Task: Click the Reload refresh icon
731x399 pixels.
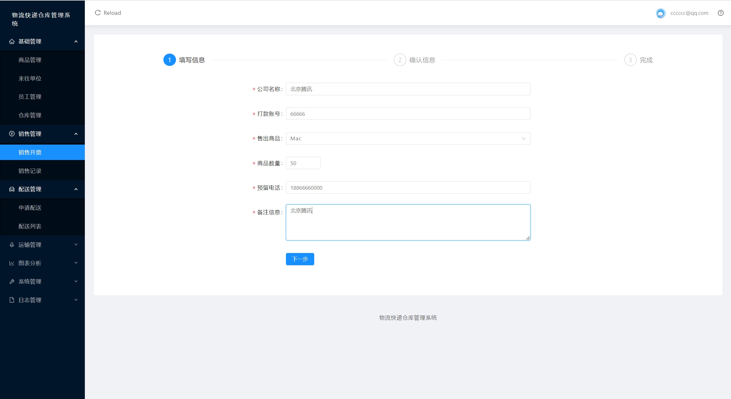Action: pos(98,13)
